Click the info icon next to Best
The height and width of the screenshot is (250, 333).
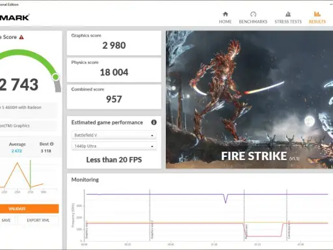pyautogui.click(x=51, y=144)
